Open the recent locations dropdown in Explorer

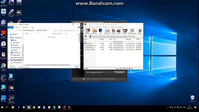point(15,30)
